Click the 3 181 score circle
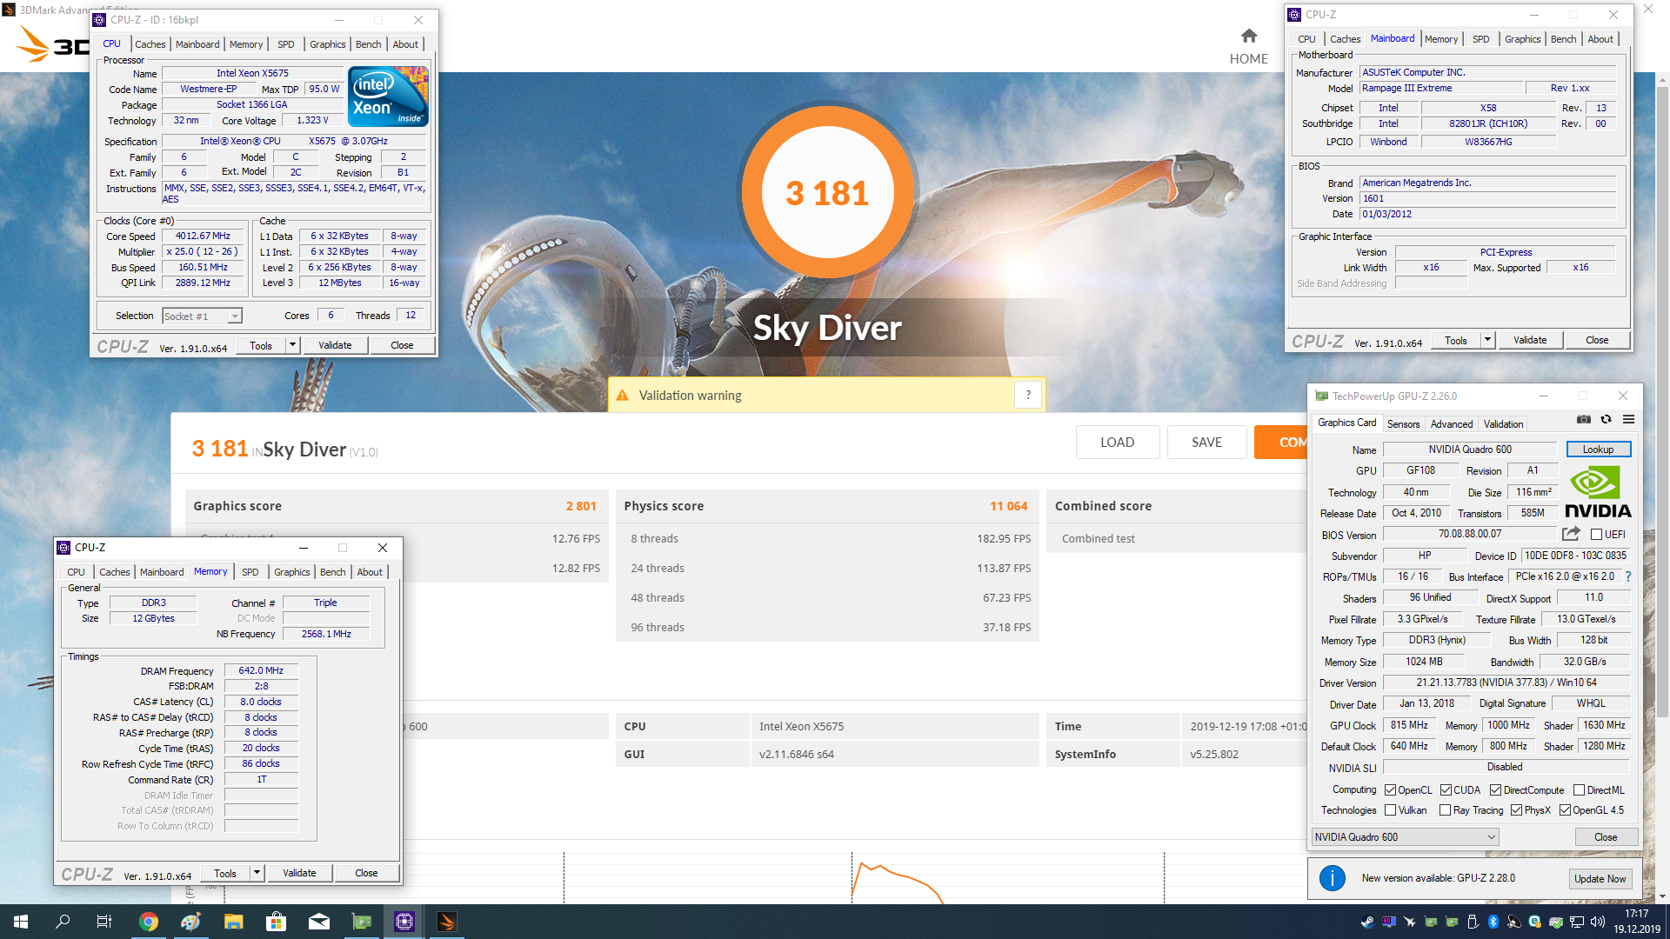Image resolution: width=1670 pixels, height=939 pixels. pyautogui.click(x=828, y=193)
